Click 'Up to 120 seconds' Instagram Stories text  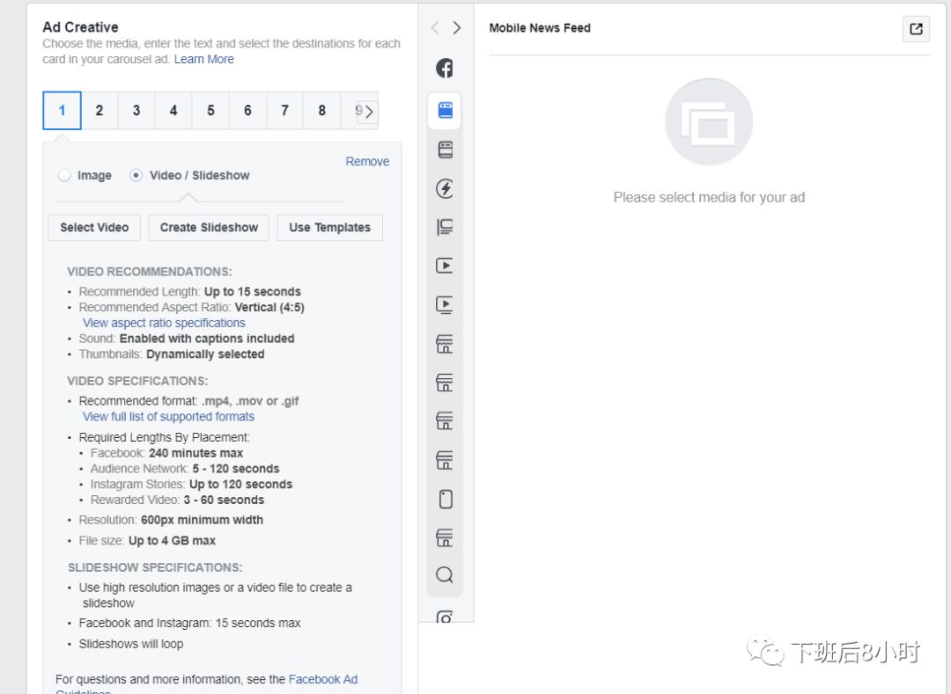[240, 485]
